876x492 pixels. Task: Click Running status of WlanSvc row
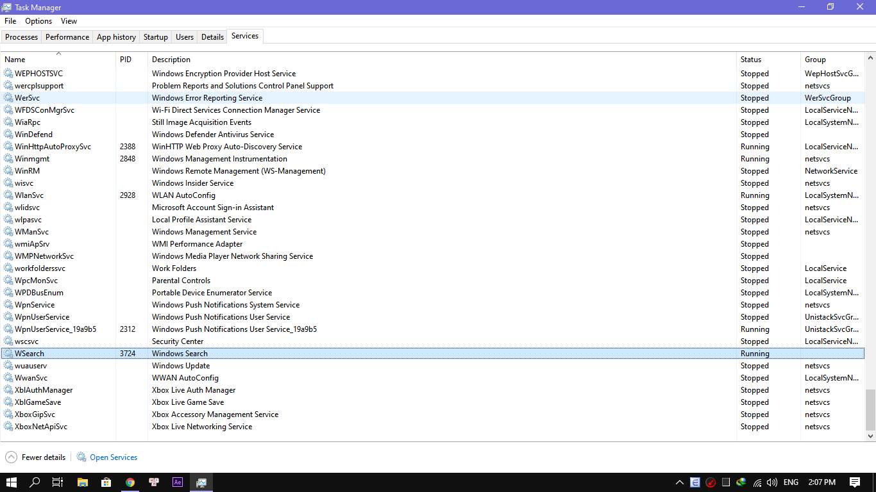point(755,195)
